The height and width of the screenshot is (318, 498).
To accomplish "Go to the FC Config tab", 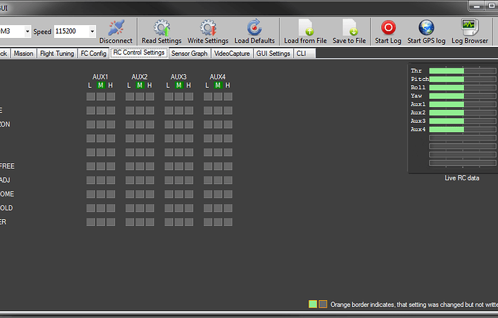I will click(x=93, y=53).
